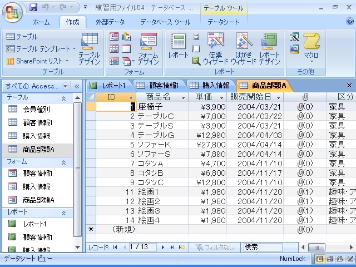The height and width of the screenshot is (267, 356).
Task: Click the テーブルデザイン (Table Design) icon
Action: coord(89,48)
